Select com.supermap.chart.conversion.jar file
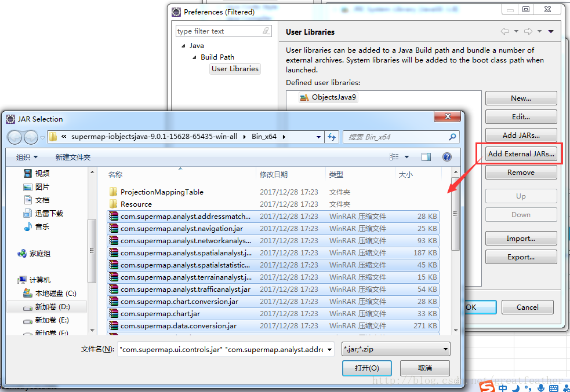Image resolution: width=570 pixels, height=392 pixels. point(273,302)
